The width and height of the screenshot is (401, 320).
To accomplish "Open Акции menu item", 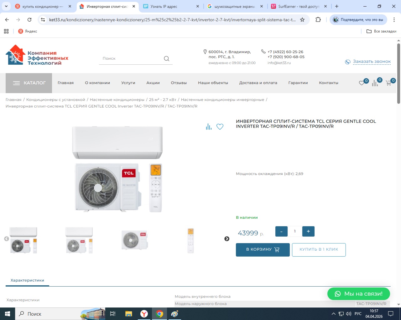I will pyautogui.click(x=153, y=83).
